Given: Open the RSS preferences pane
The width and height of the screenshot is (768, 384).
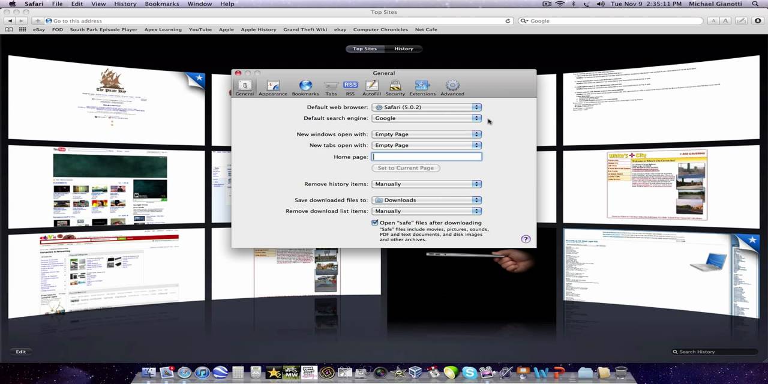Looking at the screenshot, I should [x=350, y=88].
